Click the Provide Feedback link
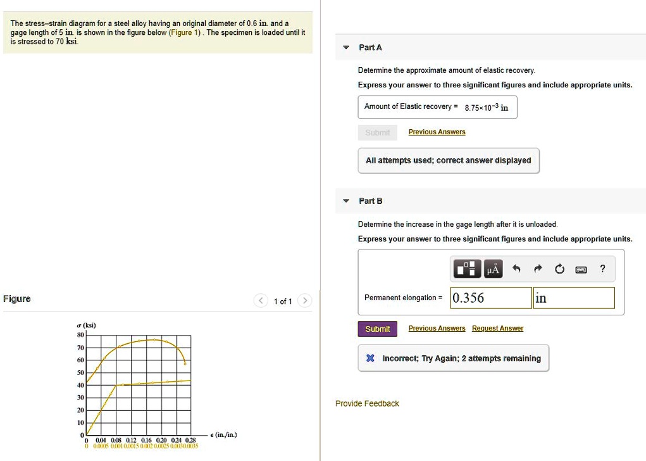This screenshot has width=646, height=461. pyautogui.click(x=367, y=403)
